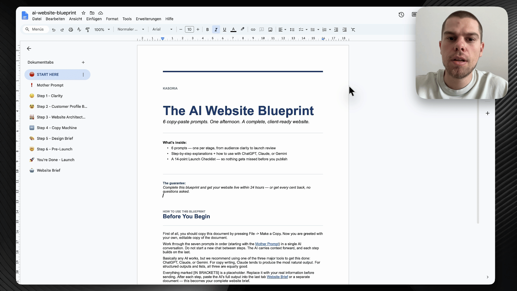This screenshot has height=291, width=517.
Task: Open version history clock icon
Action: [401, 15]
